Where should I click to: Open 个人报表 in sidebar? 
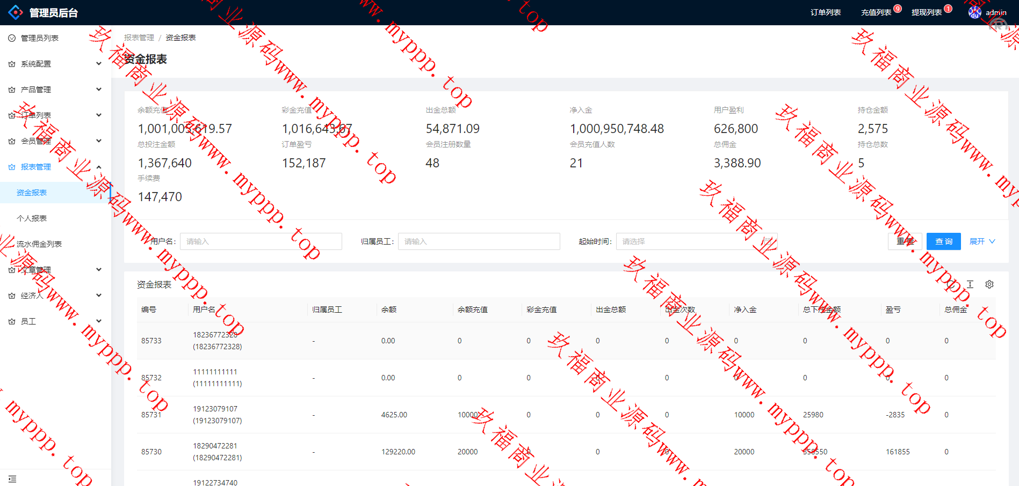pos(32,218)
